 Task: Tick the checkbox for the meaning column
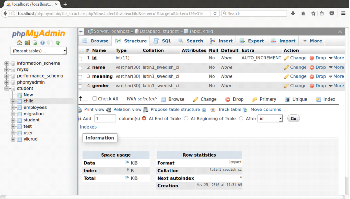(x=80, y=77)
